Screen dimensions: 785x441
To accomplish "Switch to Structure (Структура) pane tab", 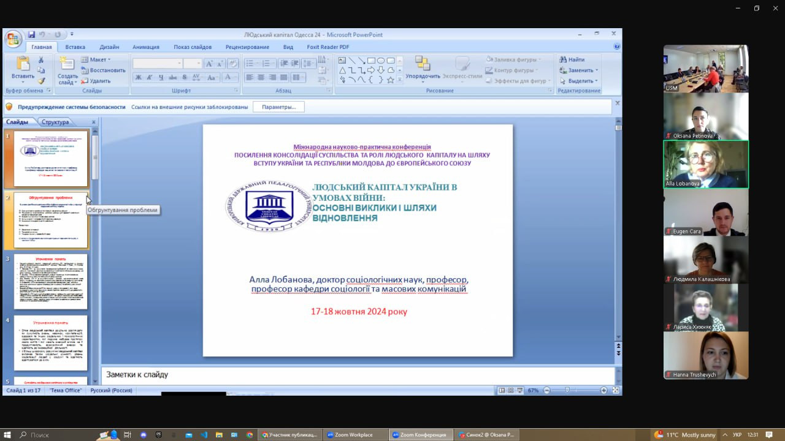I will pyautogui.click(x=55, y=122).
